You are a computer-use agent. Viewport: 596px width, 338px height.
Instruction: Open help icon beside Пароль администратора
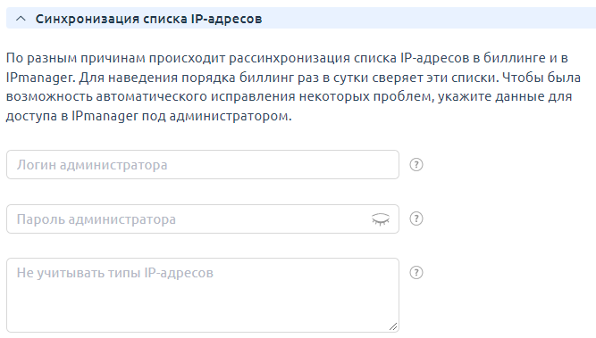[416, 218]
